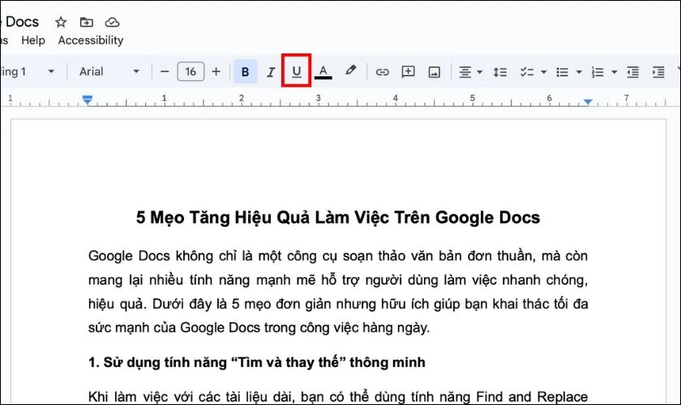Insert an image
The width and height of the screenshot is (681, 405).
click(x=435, y=72)
